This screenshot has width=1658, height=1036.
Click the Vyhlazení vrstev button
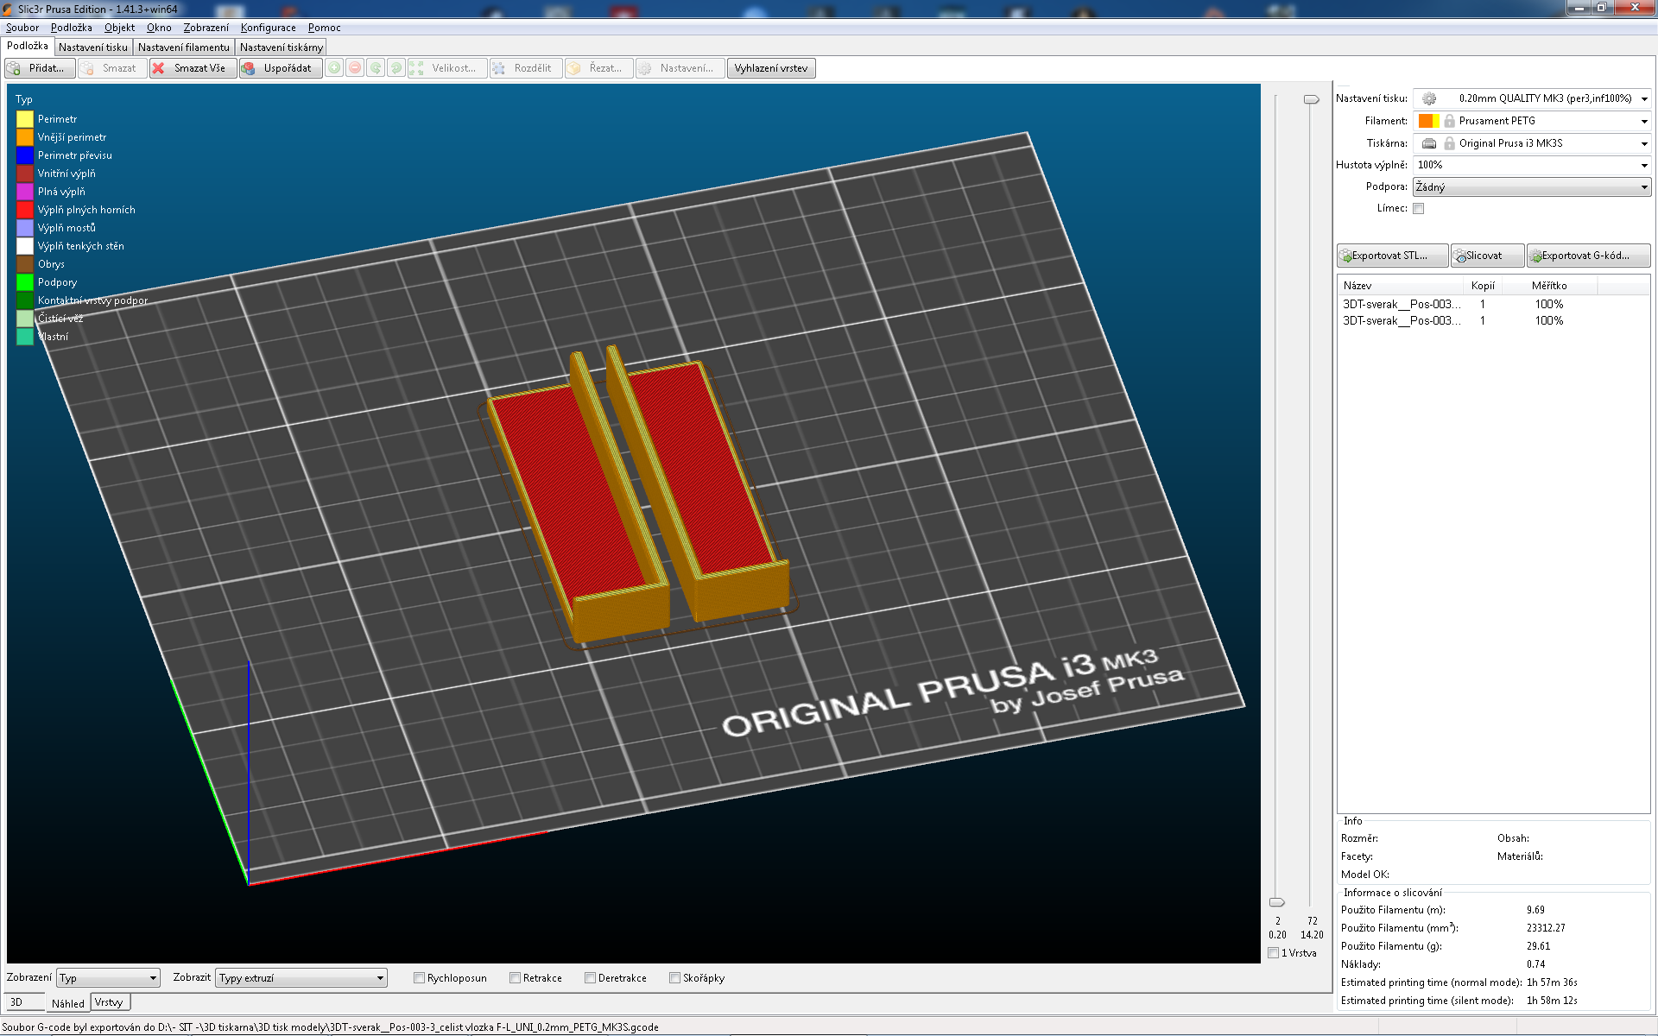[x=771, y=68]
